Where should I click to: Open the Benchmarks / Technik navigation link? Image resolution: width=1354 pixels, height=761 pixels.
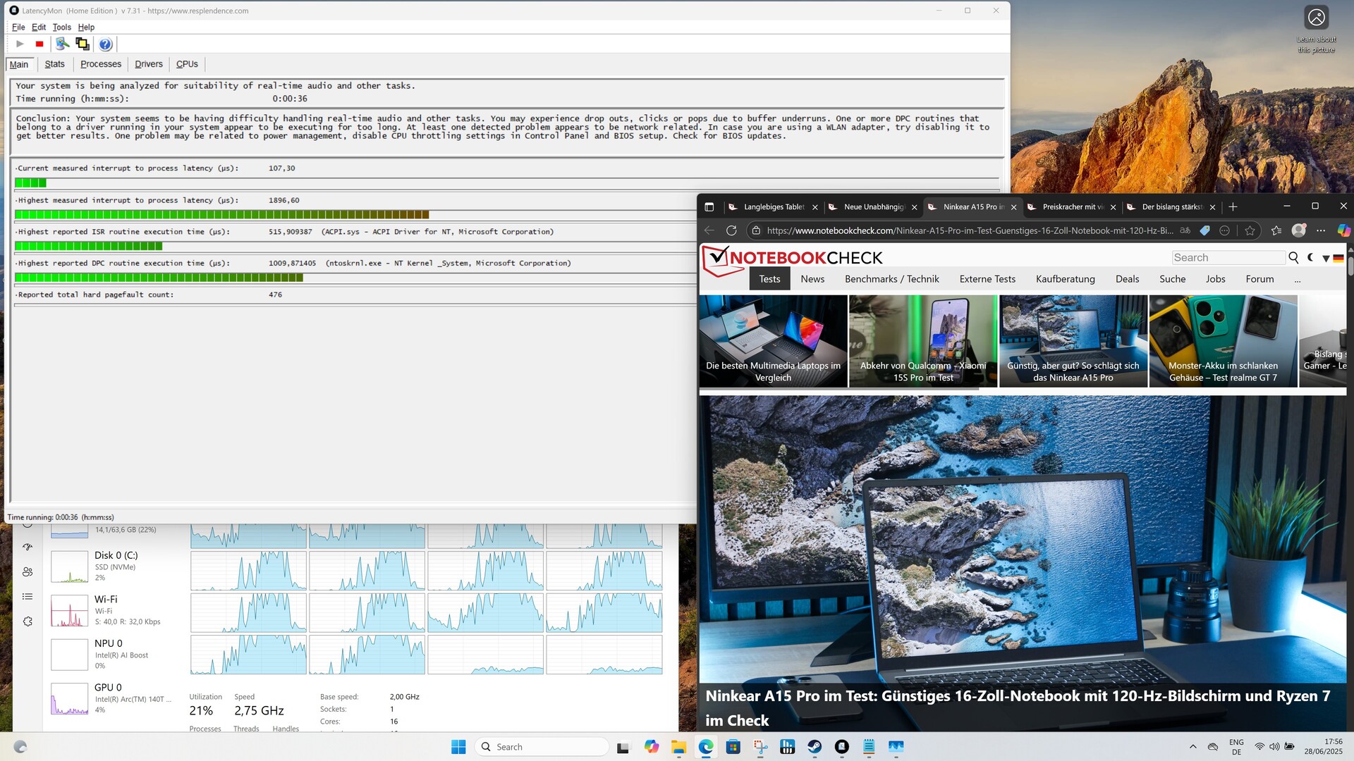pos(891,279)
